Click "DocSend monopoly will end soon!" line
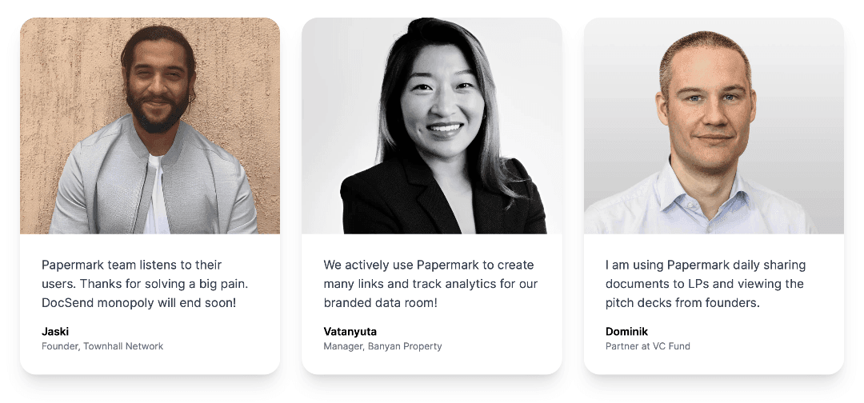 (x=138, y=303)
